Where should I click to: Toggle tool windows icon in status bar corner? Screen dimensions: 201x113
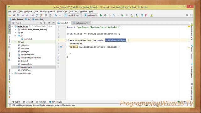(10, 105)
